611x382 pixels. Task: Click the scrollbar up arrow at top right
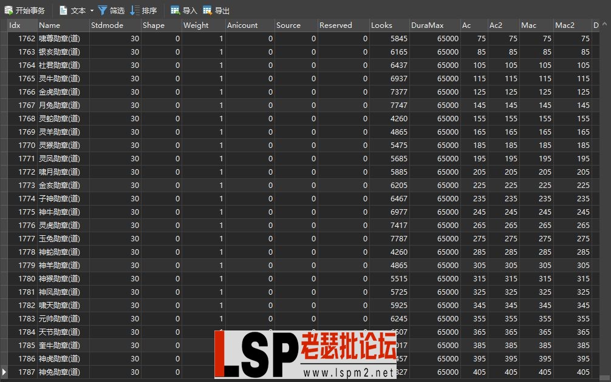click(x=606, y=25)
